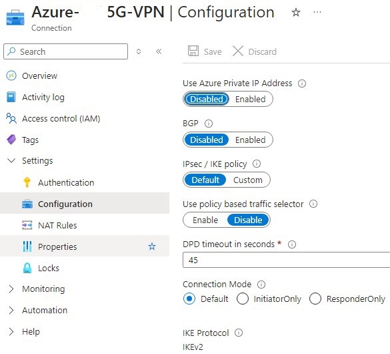Favorite this connection with the title star icon
390x354 pixels.
(x=296, y=12)
